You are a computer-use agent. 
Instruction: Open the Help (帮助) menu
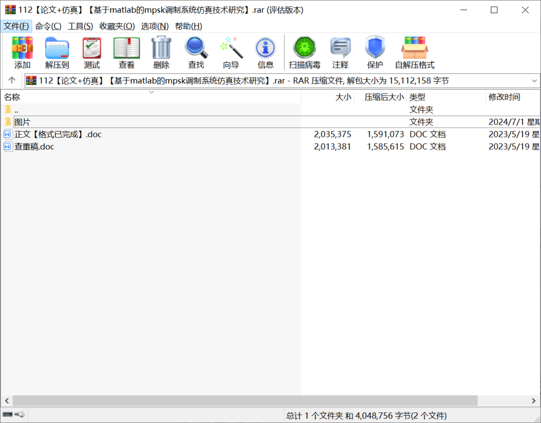click(x=189, y=26)
